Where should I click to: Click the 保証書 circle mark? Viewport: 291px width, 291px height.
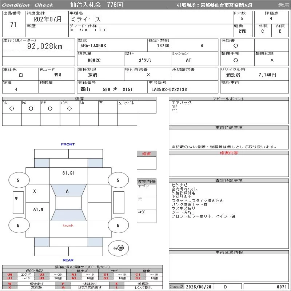[236, 46]
